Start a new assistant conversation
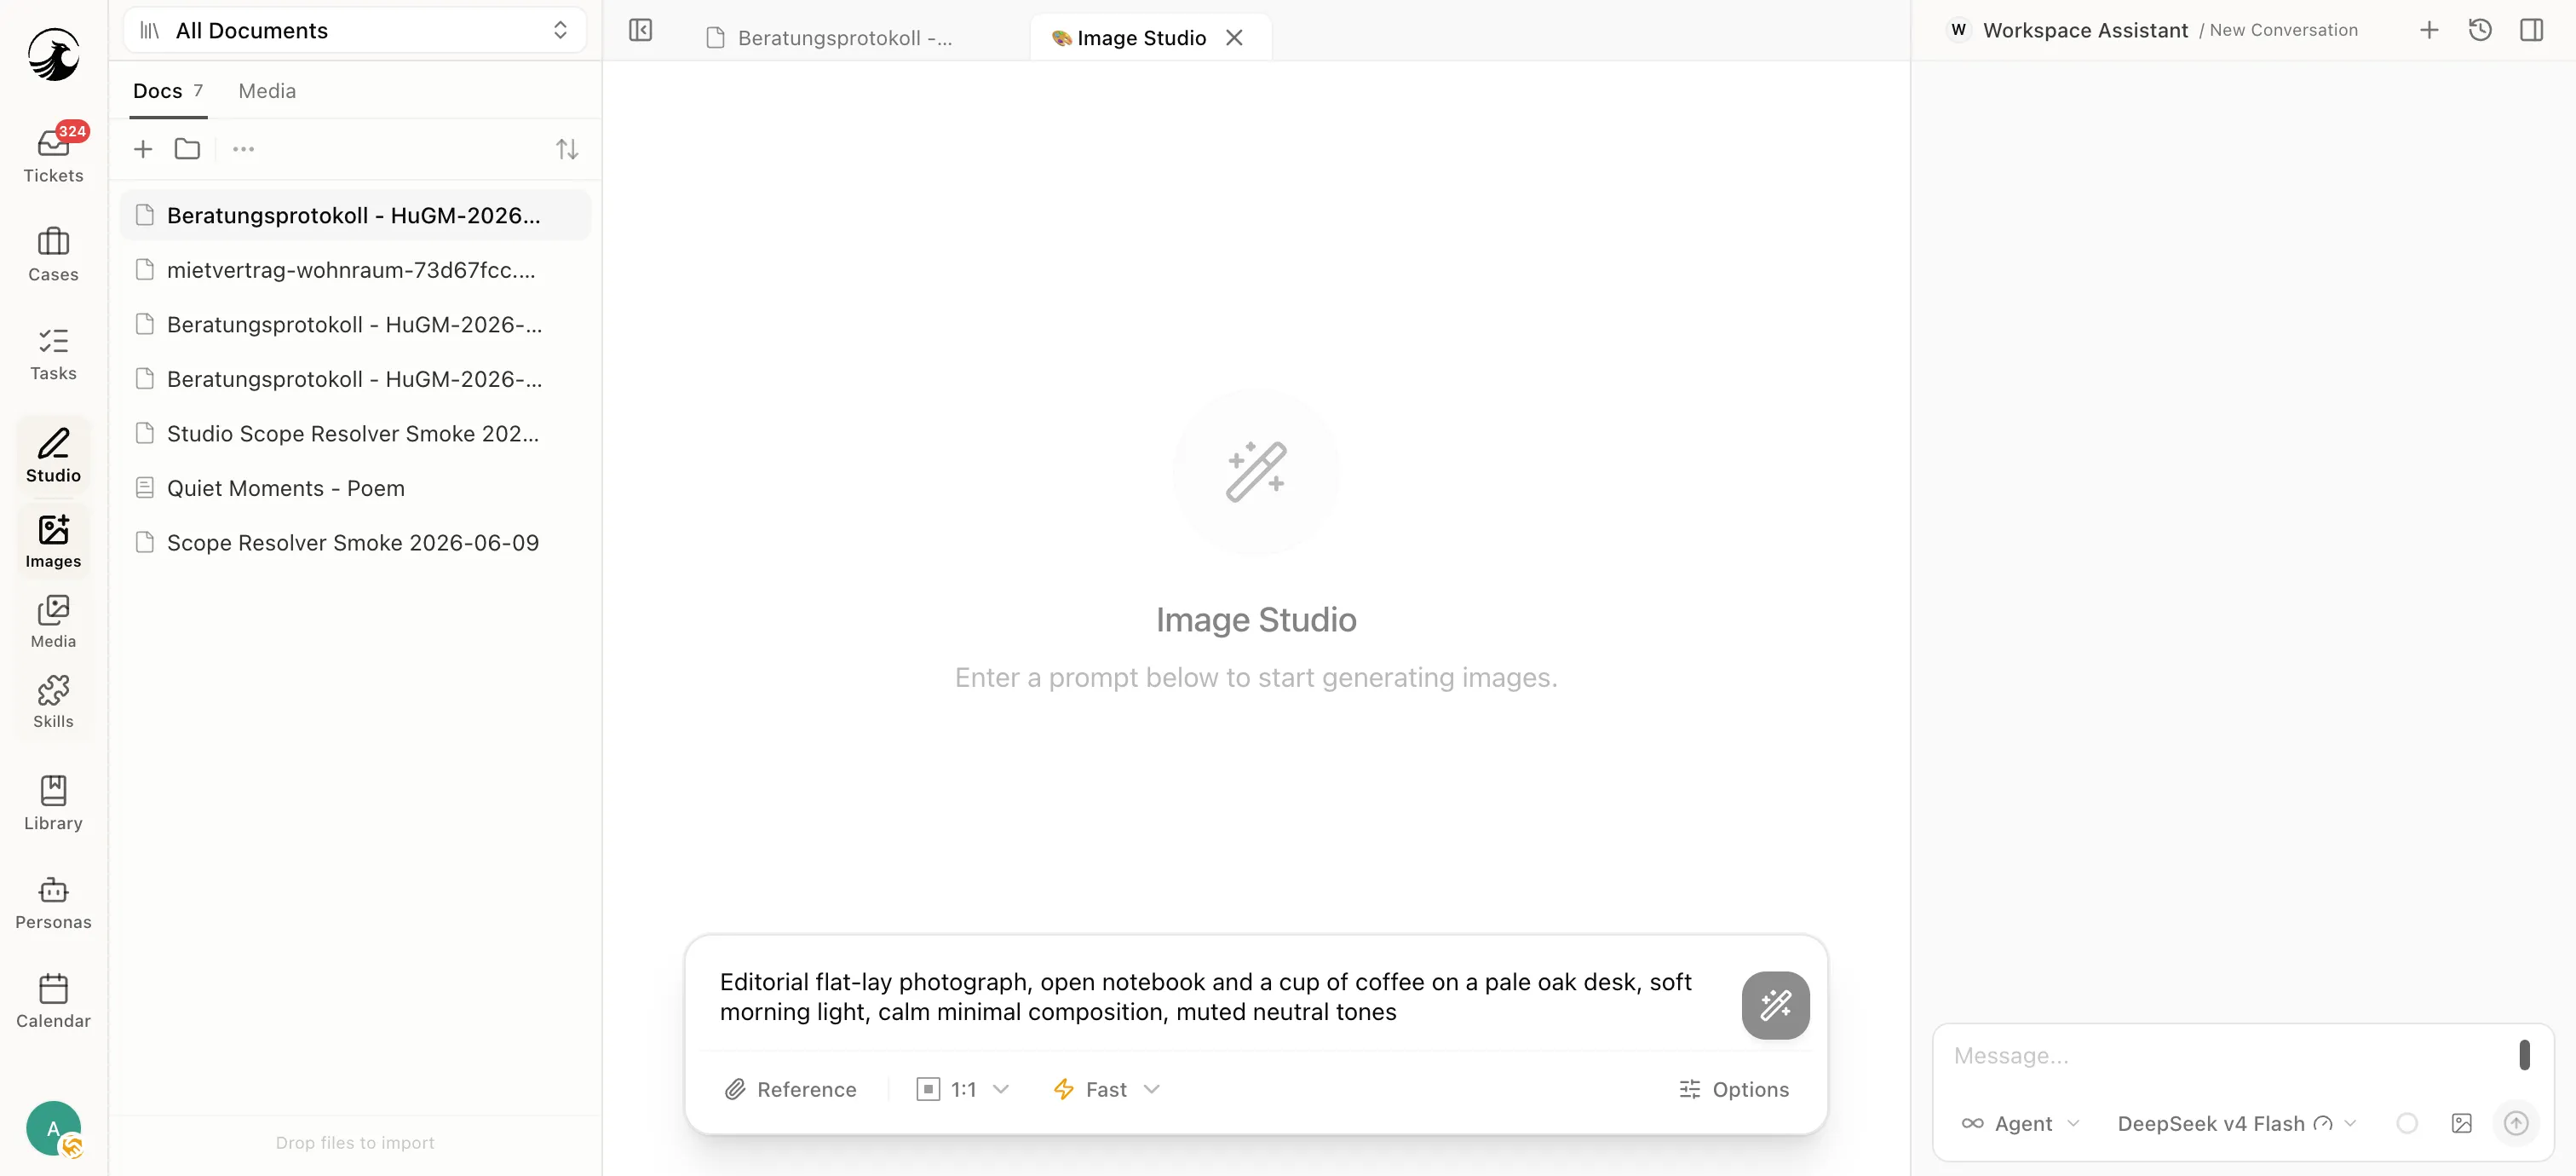This screenshot has height=1176, width=2576. coord(2429,30)
